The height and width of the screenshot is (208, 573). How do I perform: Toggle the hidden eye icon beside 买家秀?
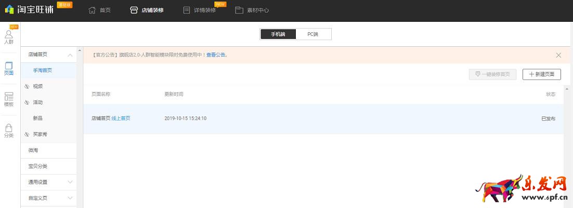27,134
